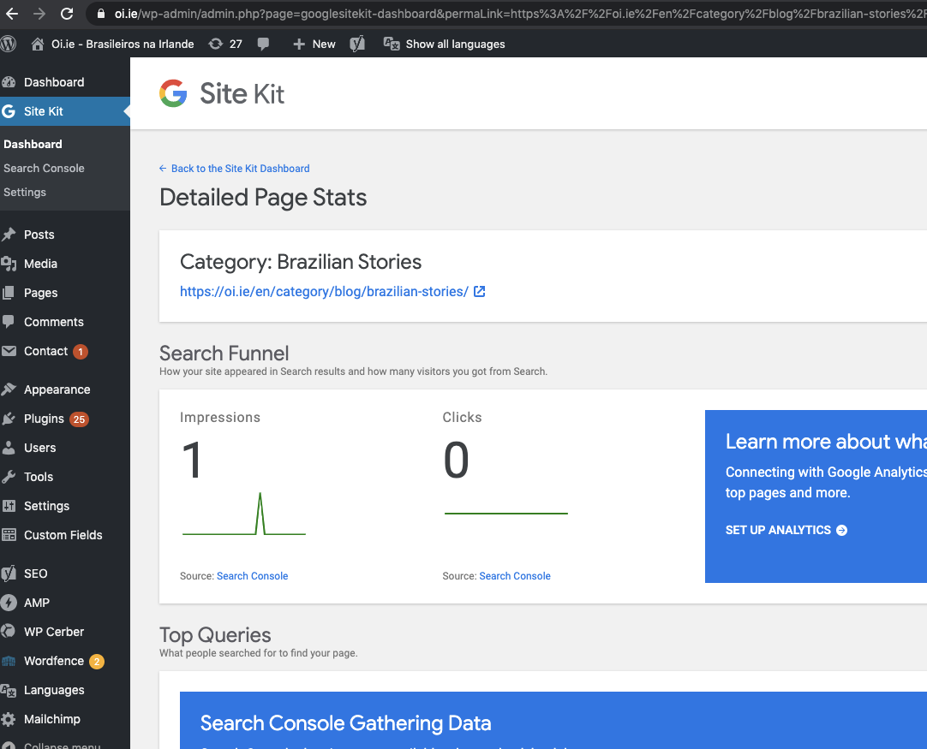Open Comments in the sidebar

coord(65,322)
